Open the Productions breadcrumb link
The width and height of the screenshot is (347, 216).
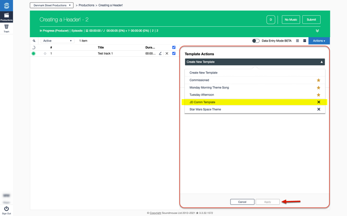pyautogui.click(x=86, y=5)
